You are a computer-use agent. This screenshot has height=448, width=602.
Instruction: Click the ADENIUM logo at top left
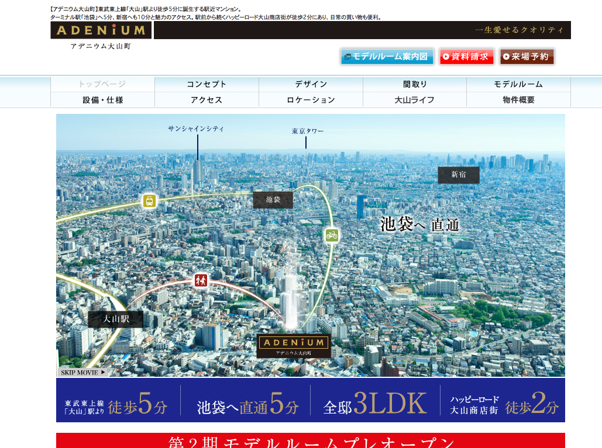coord(101,30)
